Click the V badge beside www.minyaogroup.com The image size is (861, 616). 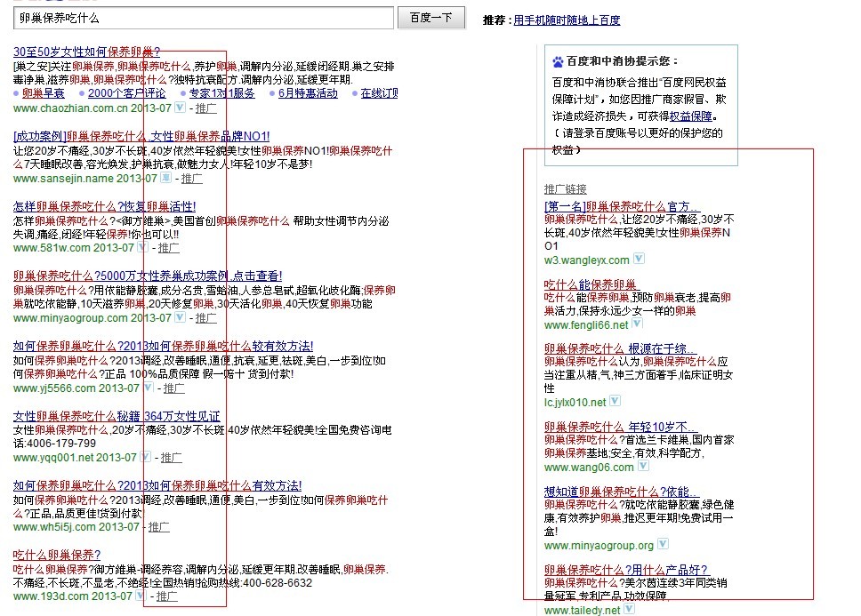pos(180,317)
